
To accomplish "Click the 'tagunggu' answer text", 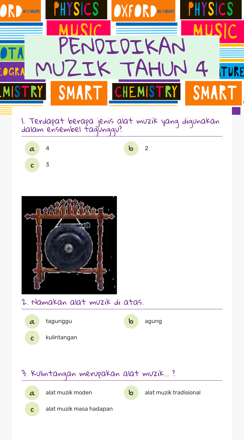I will (x=59, y=321).
